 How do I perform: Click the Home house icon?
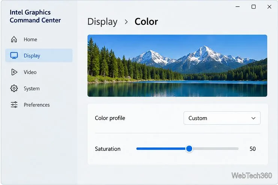pos(14,39)
